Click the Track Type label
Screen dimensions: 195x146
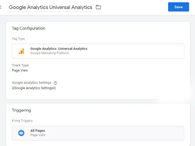pos(20,65)
